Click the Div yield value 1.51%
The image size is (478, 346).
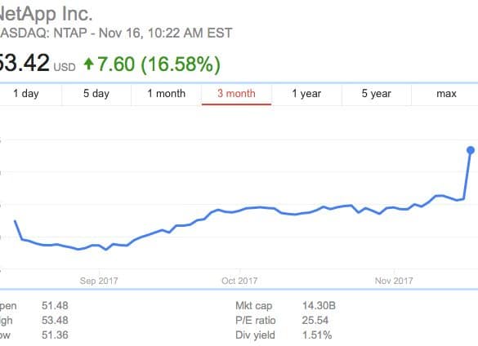[x=317, y=335]
